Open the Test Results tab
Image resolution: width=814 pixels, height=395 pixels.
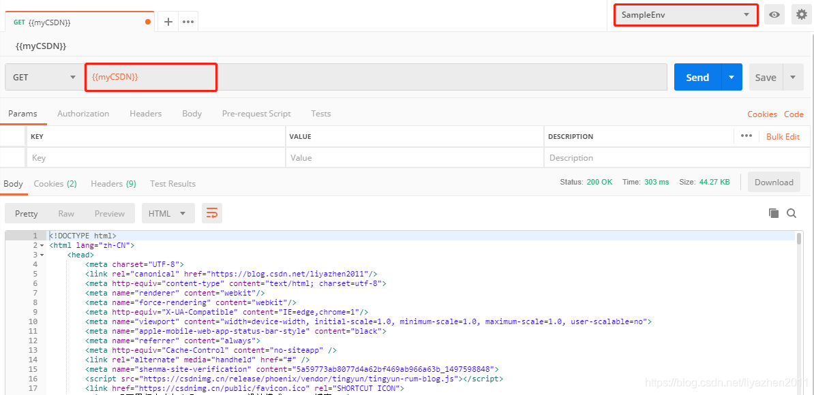click(x=173, y=183)
